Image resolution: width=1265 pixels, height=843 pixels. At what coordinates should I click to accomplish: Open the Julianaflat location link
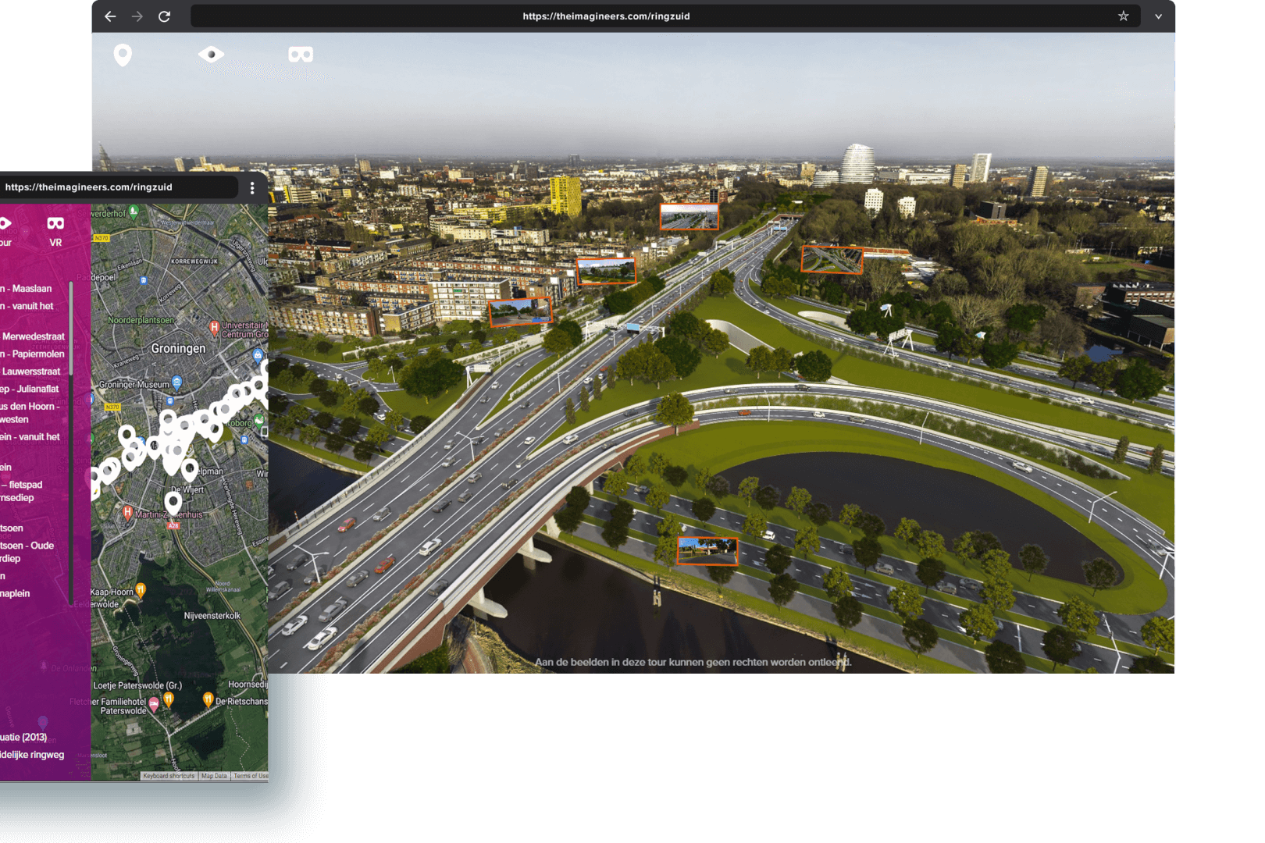[31, 389]
